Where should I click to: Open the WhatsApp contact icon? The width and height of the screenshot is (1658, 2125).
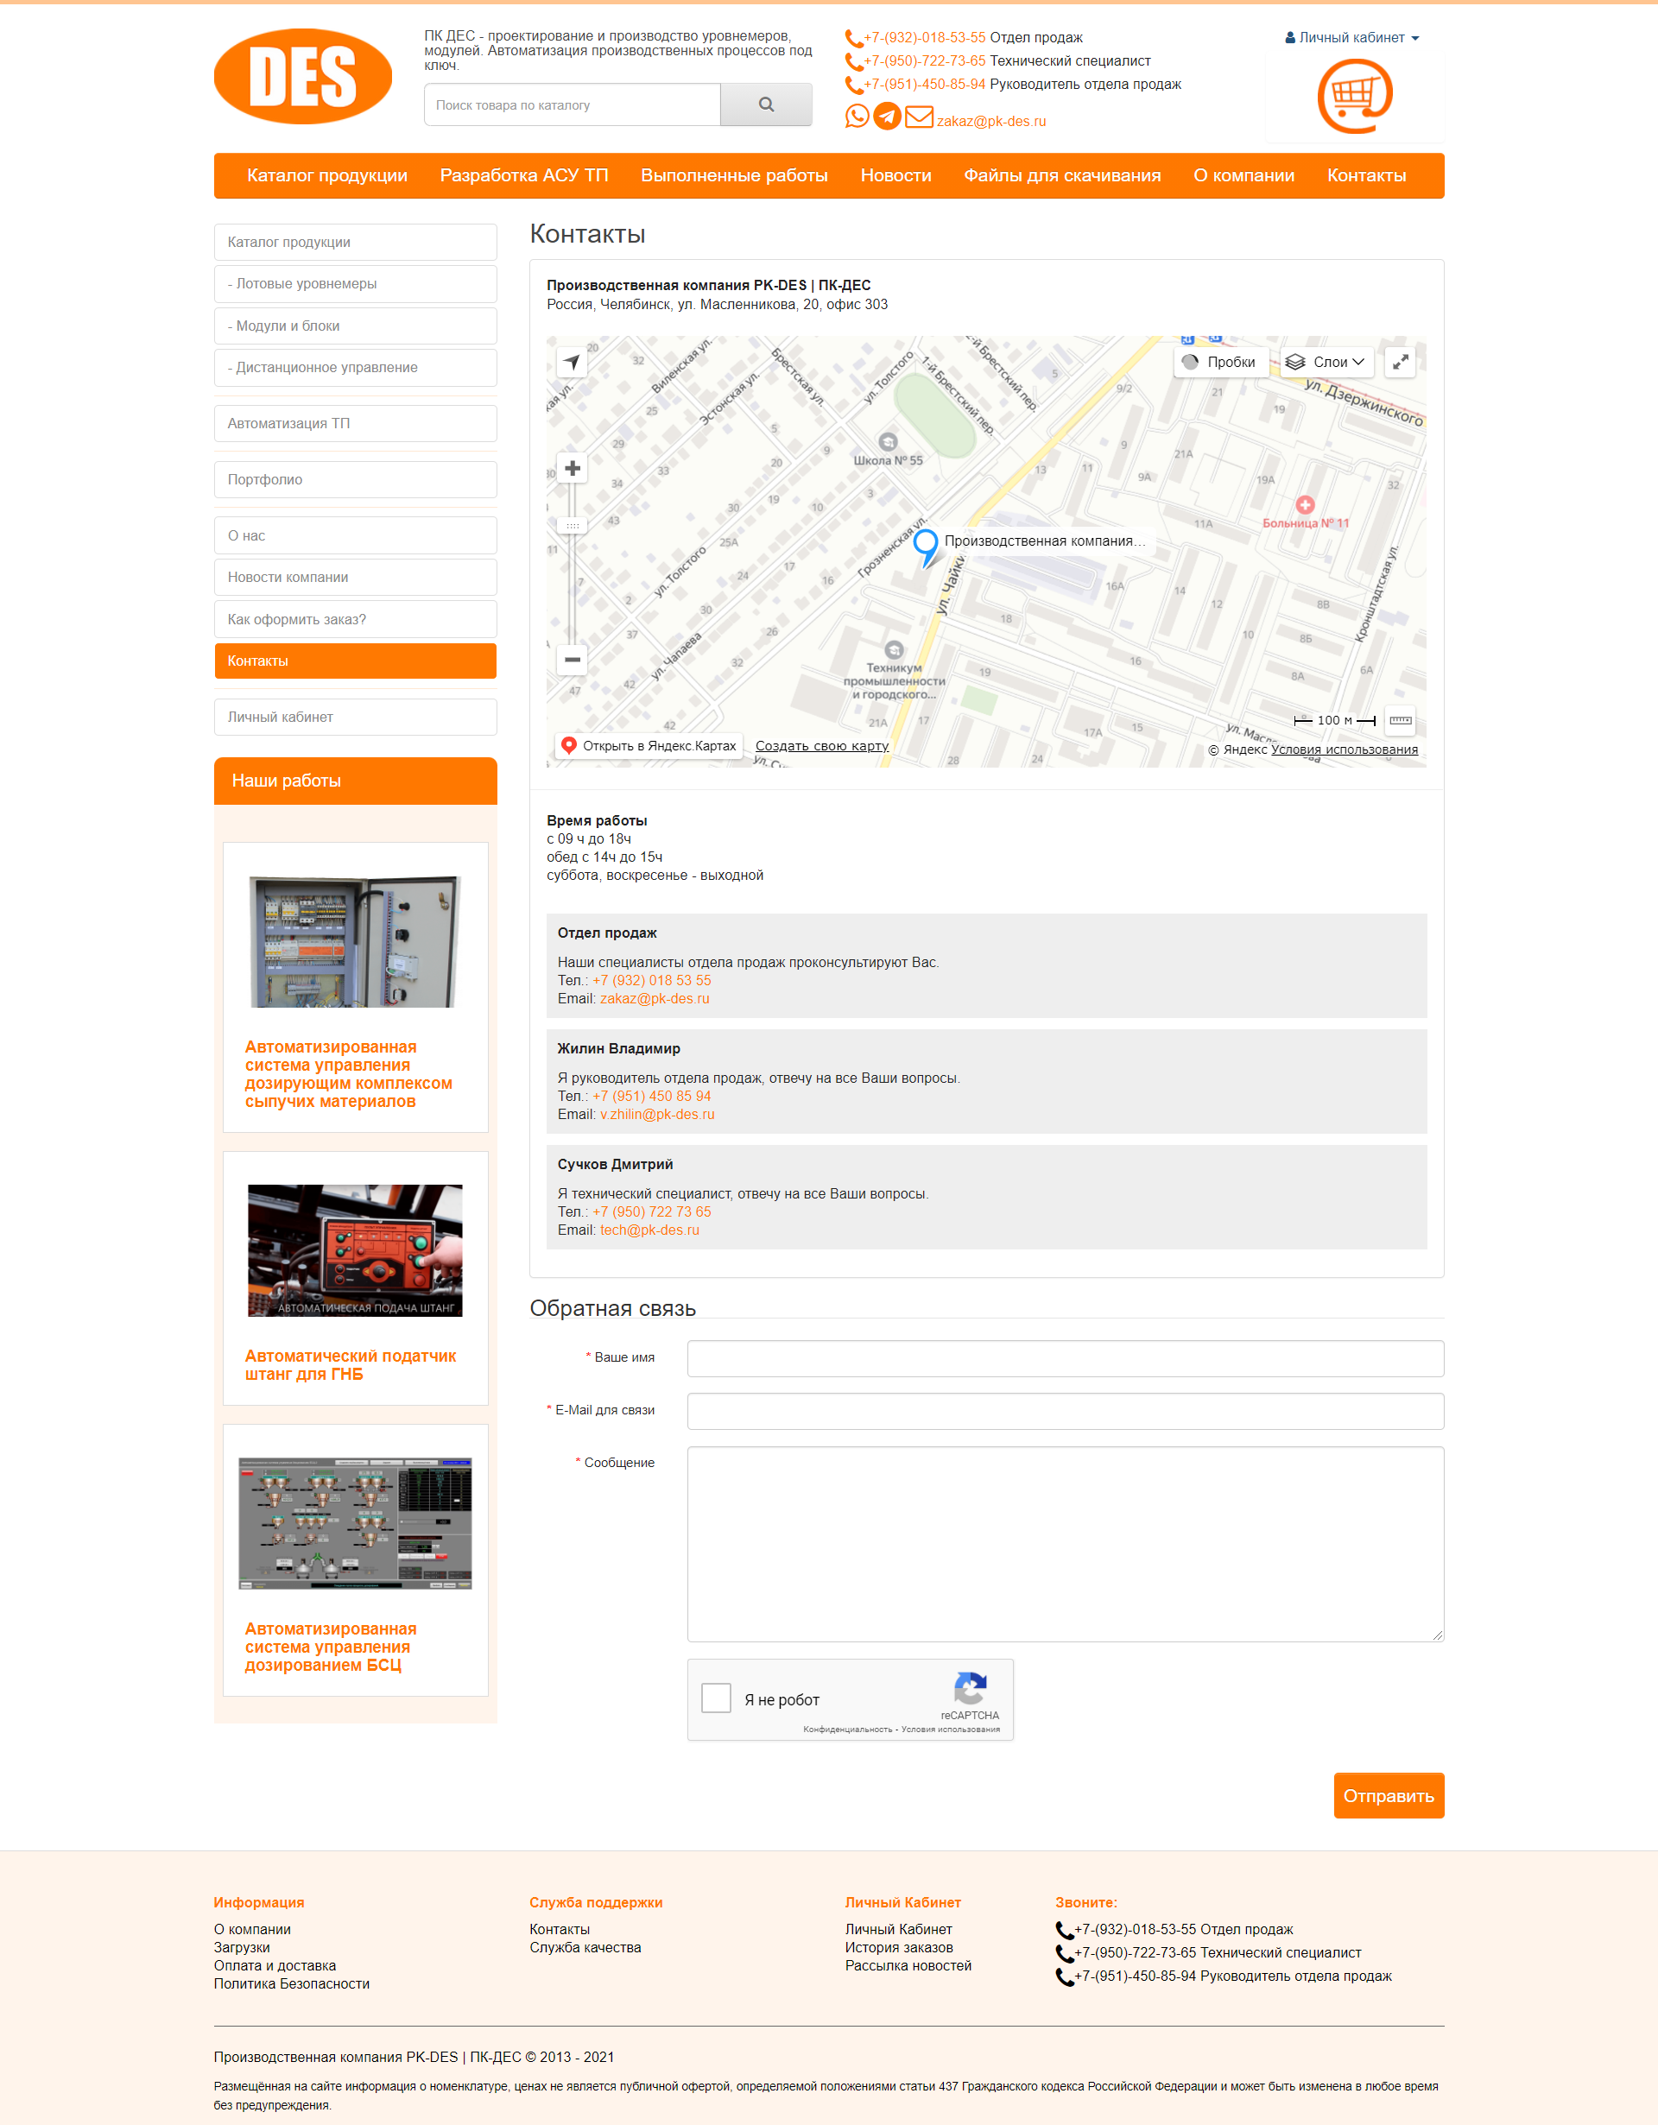click(x=857, y=117)
